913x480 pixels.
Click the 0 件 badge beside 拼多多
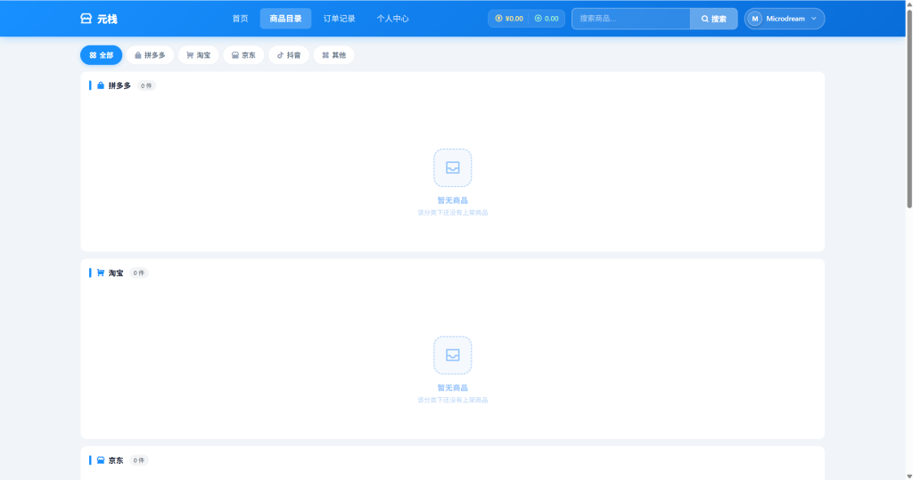146,85
